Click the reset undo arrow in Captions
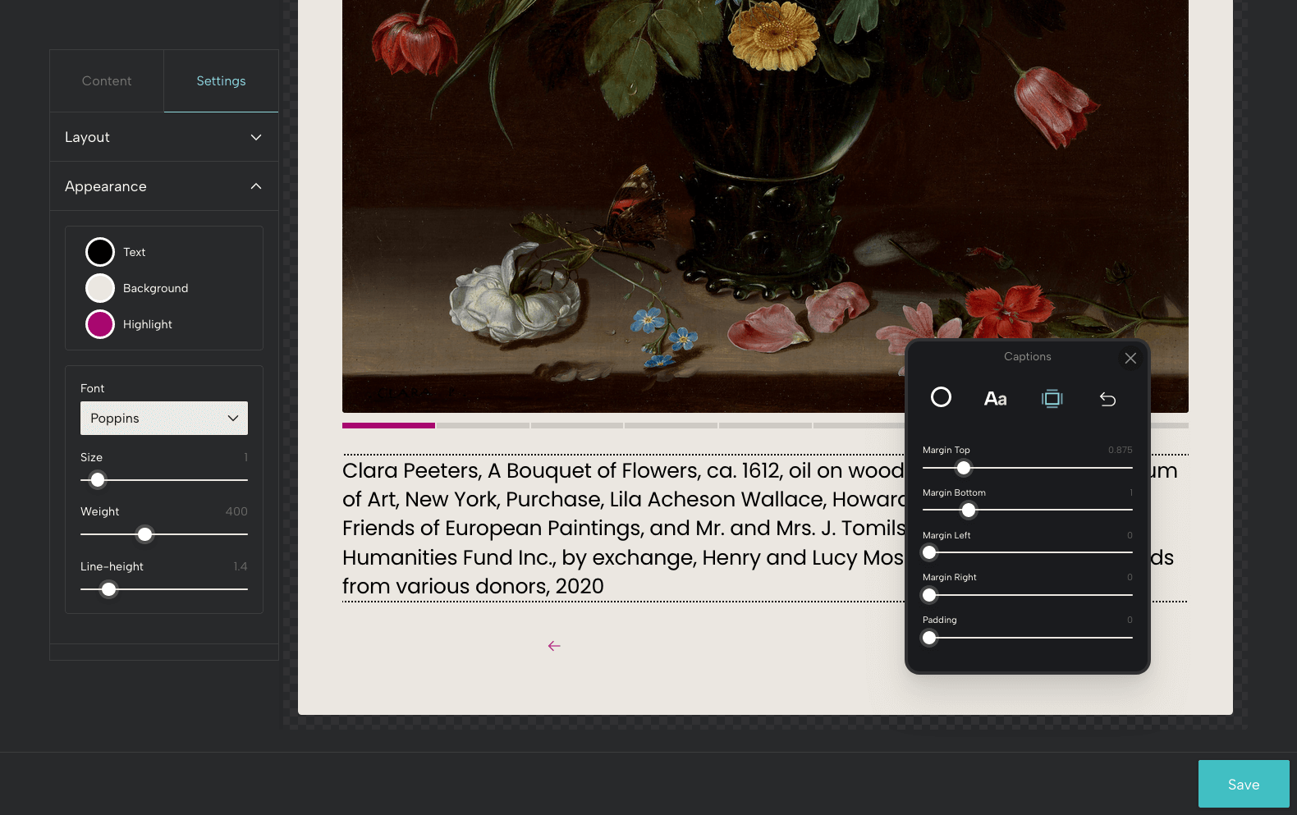Screen dimensions: 1297x815 click(x=1107, y=399)
